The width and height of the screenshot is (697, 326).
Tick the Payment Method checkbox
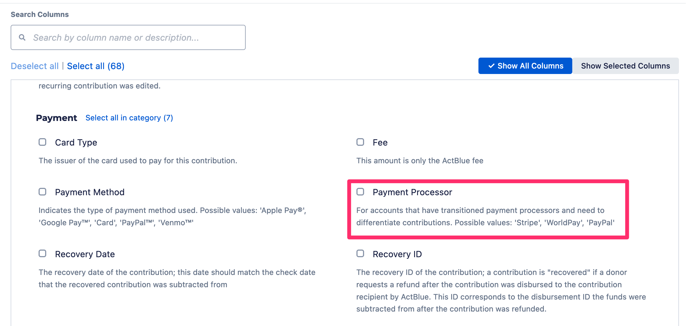click(42, 192)
